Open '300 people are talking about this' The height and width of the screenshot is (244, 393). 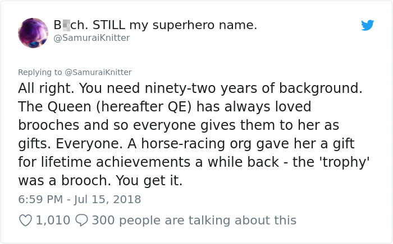pyautogui.click(x=194, y=220)
